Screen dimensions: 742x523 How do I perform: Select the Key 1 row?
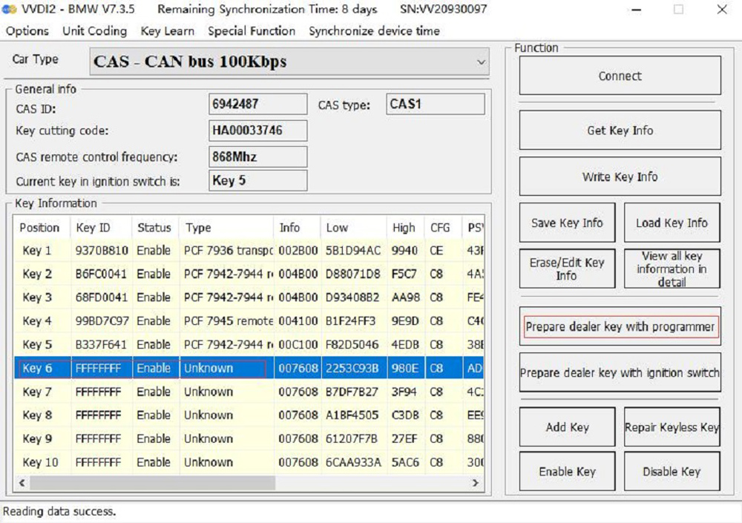[249, 251]
